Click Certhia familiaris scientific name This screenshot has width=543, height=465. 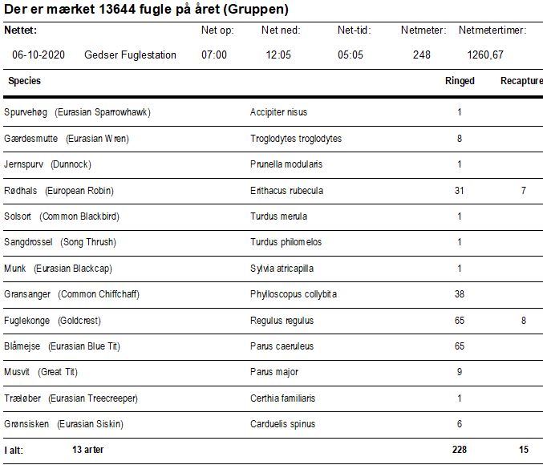click(x=282, y=398)
